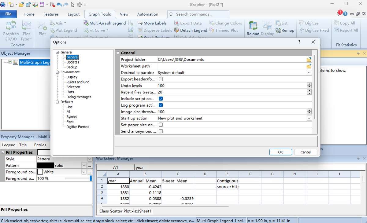The height and width of the screenshot is (223, 367).
Task: Open the File menu tab
Action: (x=8, y=14)
